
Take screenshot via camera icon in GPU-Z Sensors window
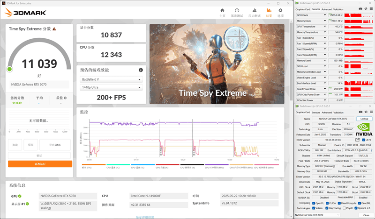pyautogui.click(x=360, y=9)
